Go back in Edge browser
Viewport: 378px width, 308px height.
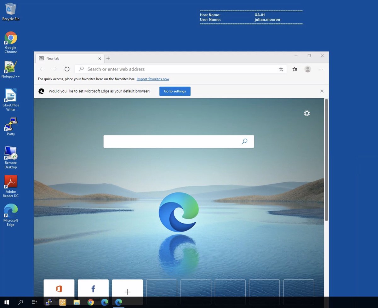(x=42, y=69)
